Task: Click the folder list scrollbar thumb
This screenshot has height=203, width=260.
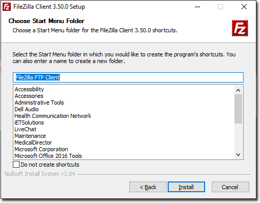Action: click(238, 109)
